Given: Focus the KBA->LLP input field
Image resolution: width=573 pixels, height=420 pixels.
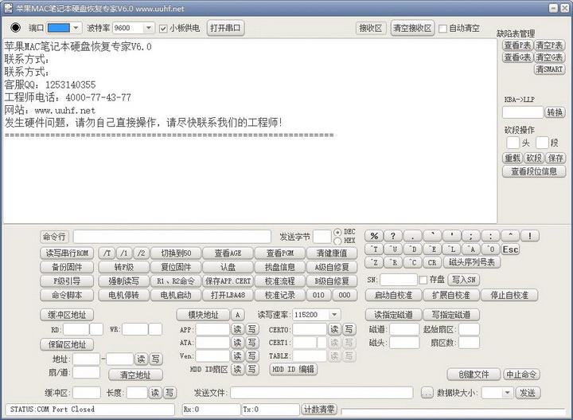Looking at the screenshot, I should click(523, 112).
